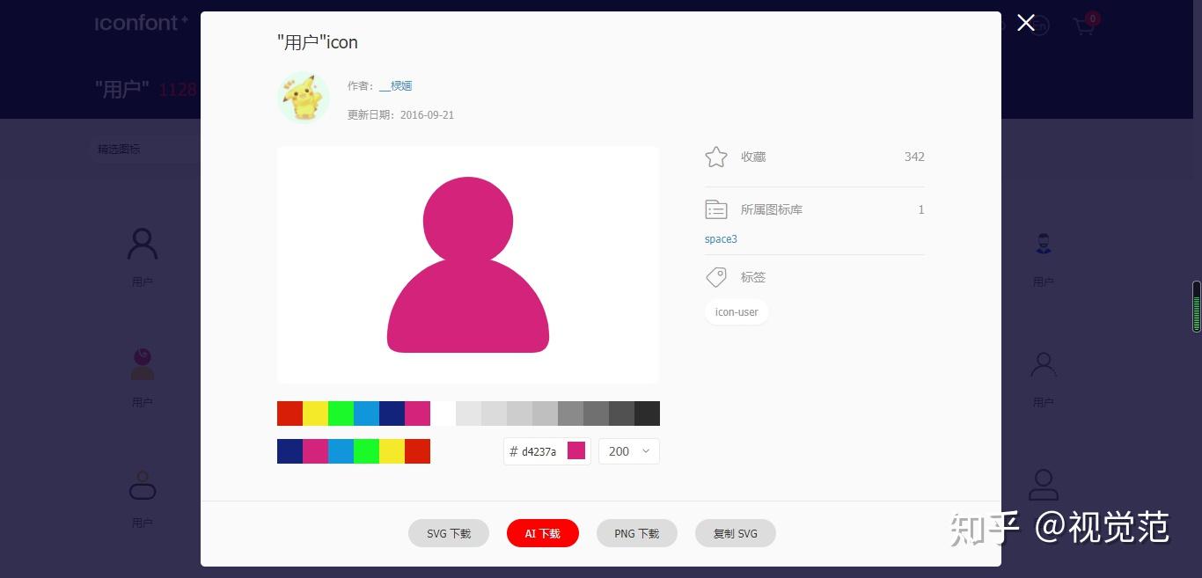Open the shopping cart icon in header
The image size is (1202, 578).
point(1085,26)
